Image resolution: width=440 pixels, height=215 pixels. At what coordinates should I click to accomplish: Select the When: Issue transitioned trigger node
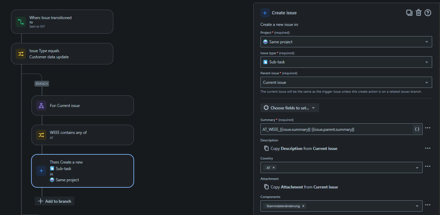click(x=62, y=21)
